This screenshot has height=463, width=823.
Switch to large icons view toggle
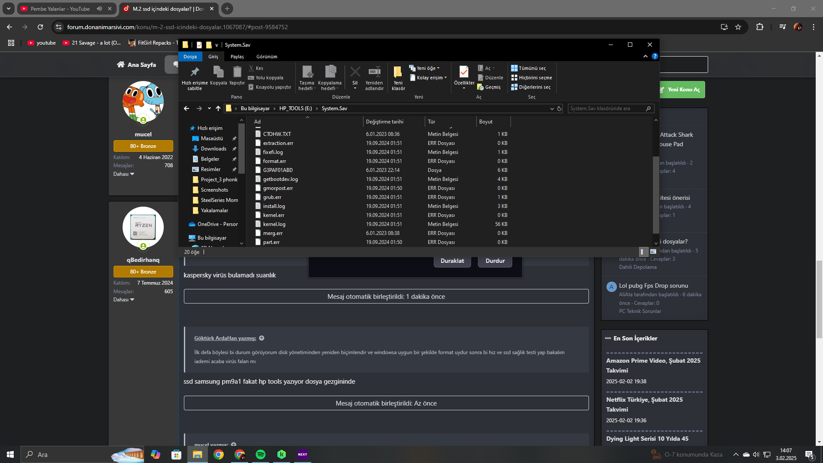(653, 252)
